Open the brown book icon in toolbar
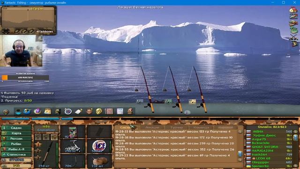Image resolution: width=300 pixels, height=169 pixels. point(109,111)
